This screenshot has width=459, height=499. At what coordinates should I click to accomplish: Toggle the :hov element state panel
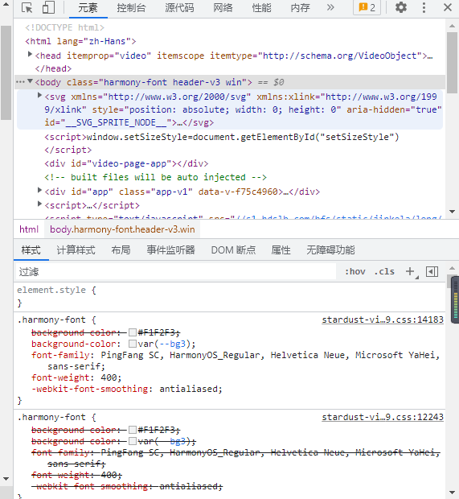pos(355,271)
